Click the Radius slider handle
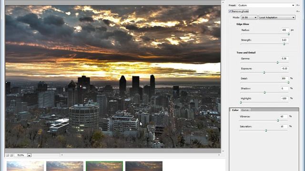 [x=289, y=34]
